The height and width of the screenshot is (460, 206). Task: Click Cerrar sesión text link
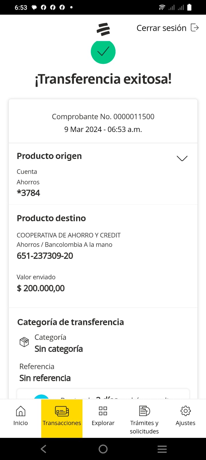pyautogui.click(x=161, y=28)
